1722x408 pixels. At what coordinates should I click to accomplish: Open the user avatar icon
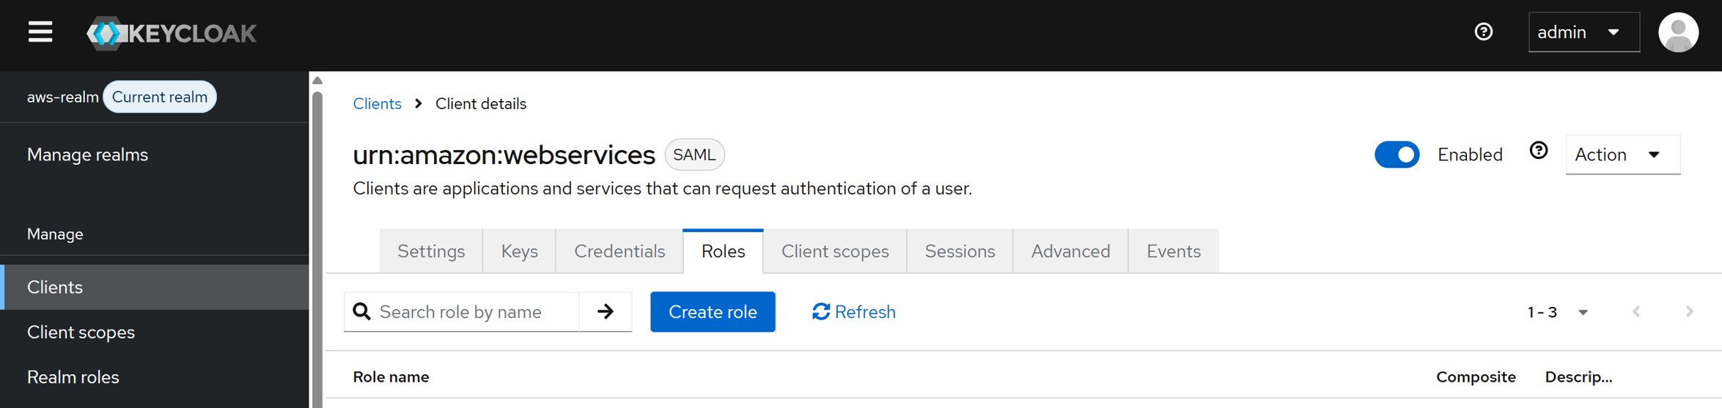click(1678, 32)
